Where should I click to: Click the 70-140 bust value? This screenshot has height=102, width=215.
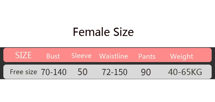pyautogui.click(x=54, y=72)
